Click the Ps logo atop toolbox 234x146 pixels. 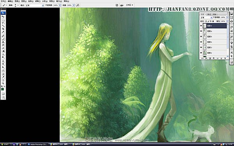pyautogui.click(x=3, y=13)
